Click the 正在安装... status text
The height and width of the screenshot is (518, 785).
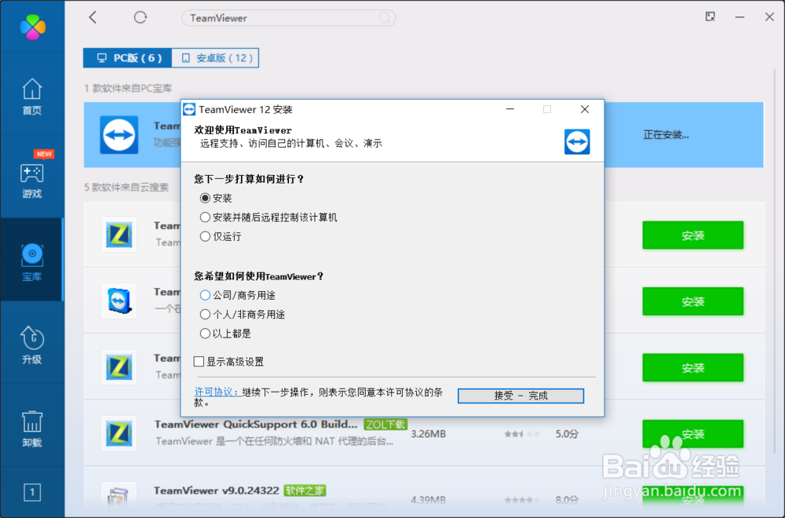click(x=666, y=135)
